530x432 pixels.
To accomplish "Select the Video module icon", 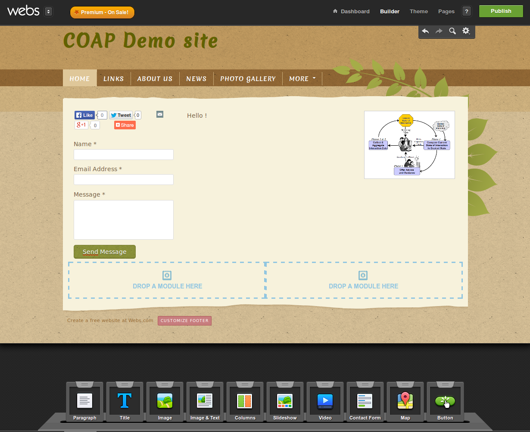I will (325, 401).
